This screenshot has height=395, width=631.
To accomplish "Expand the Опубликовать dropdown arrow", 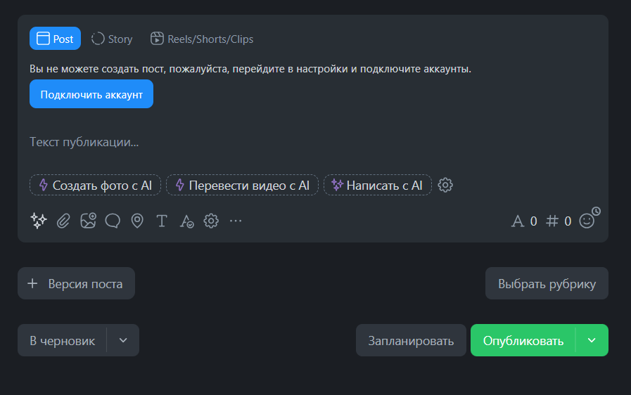I will point(592,340).
